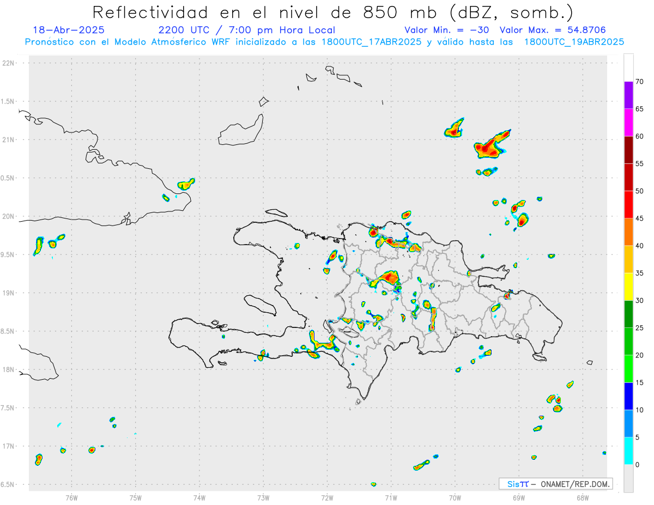654x505 pixels.
Task: Pick the bright red segment between 45 and 50
Action: click(628, 205)
